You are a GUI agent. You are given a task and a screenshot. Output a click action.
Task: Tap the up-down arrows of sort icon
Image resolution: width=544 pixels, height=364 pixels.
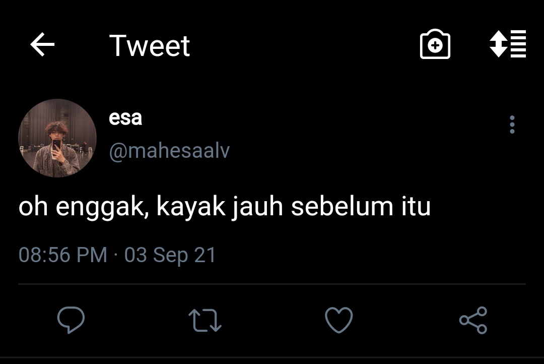pyautogui.click(x=498, y=44)
